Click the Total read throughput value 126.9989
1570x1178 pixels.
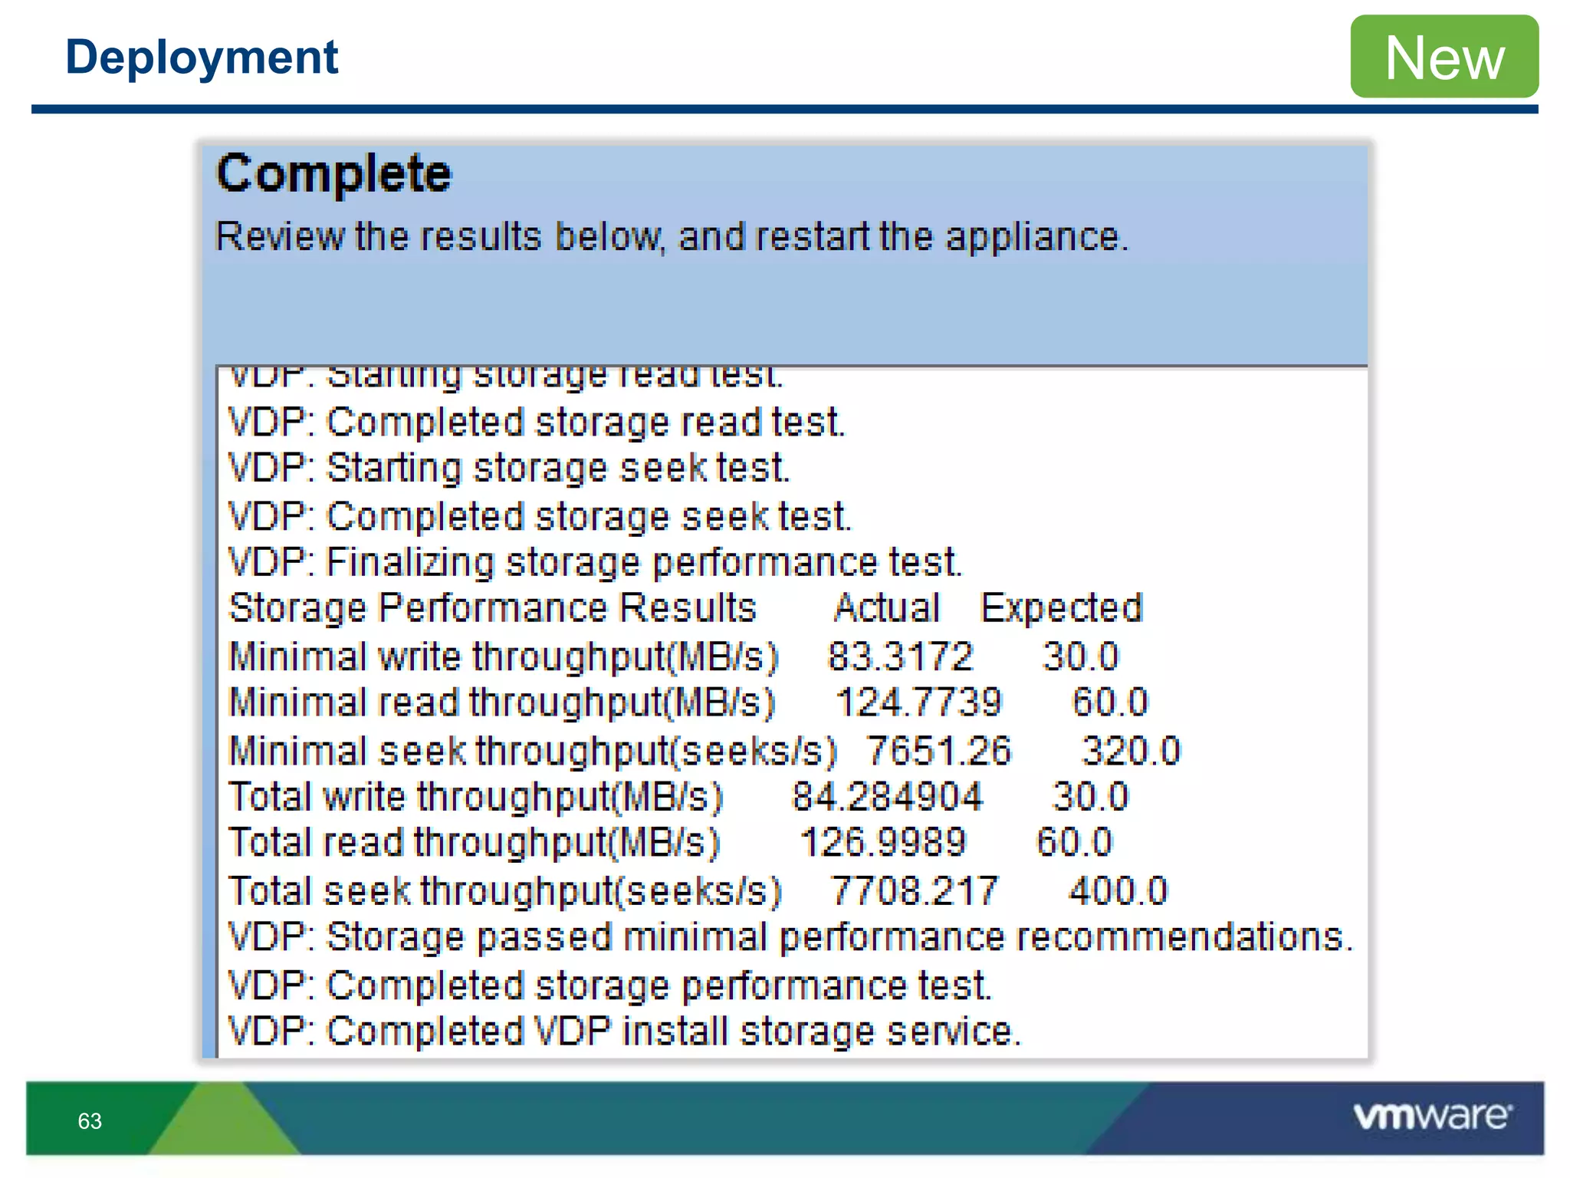[883, 842]
